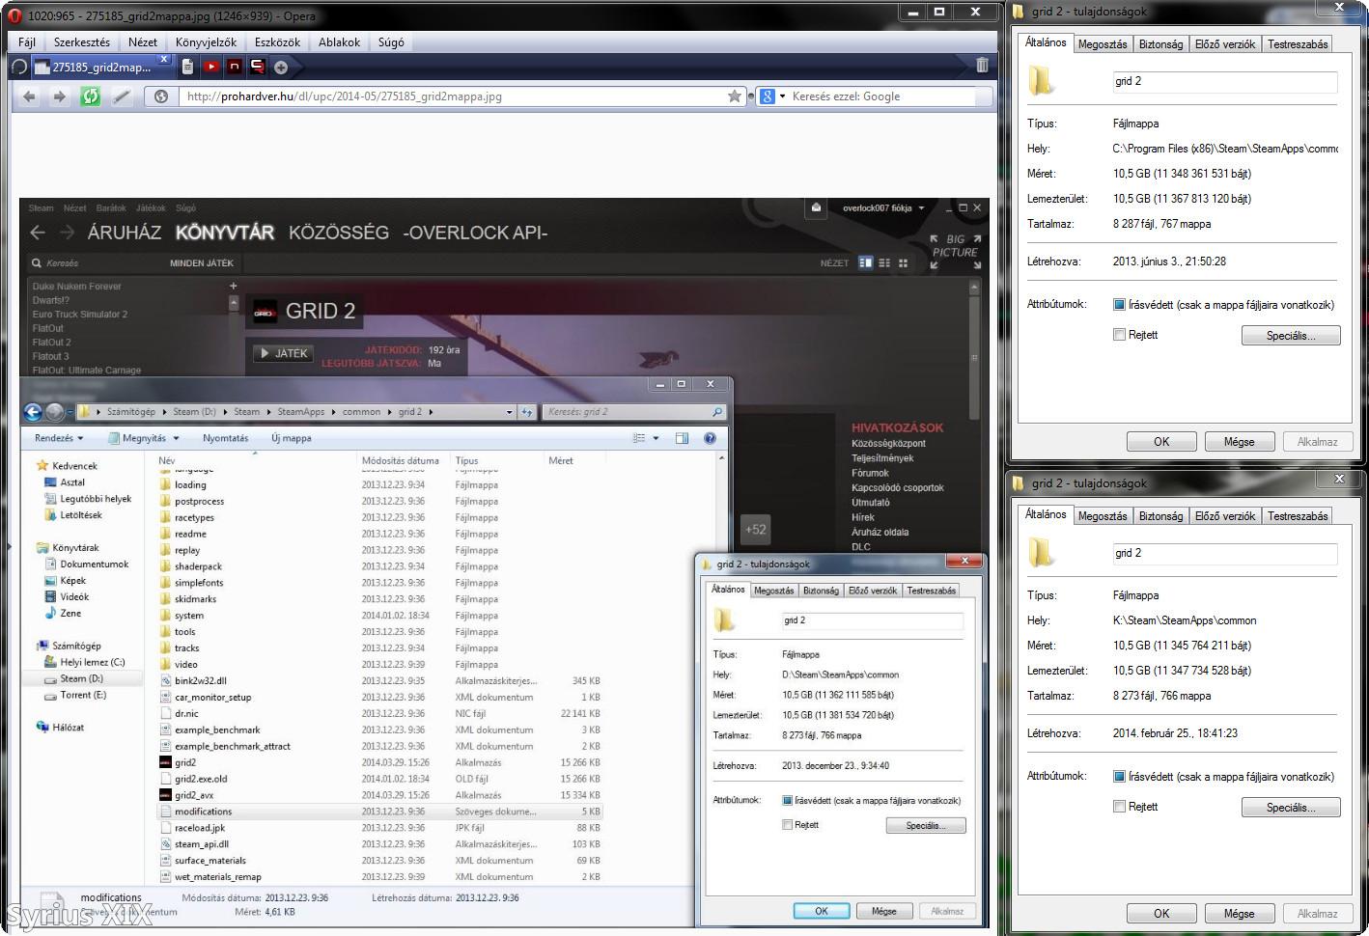Viewport: 1369px width, 936px height.
Task: Toggle Írásvédett checkbox in upper properties dialog
Action: pyautogui.click(x=1119, y=305)
